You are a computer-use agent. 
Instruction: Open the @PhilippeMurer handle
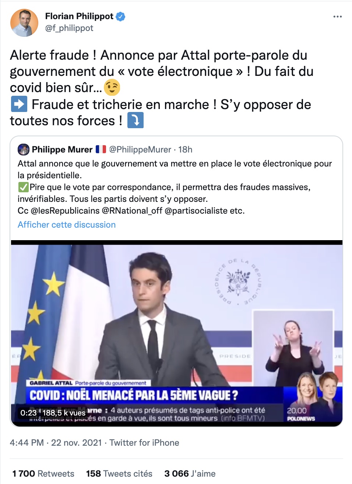[x=140, y=150]
